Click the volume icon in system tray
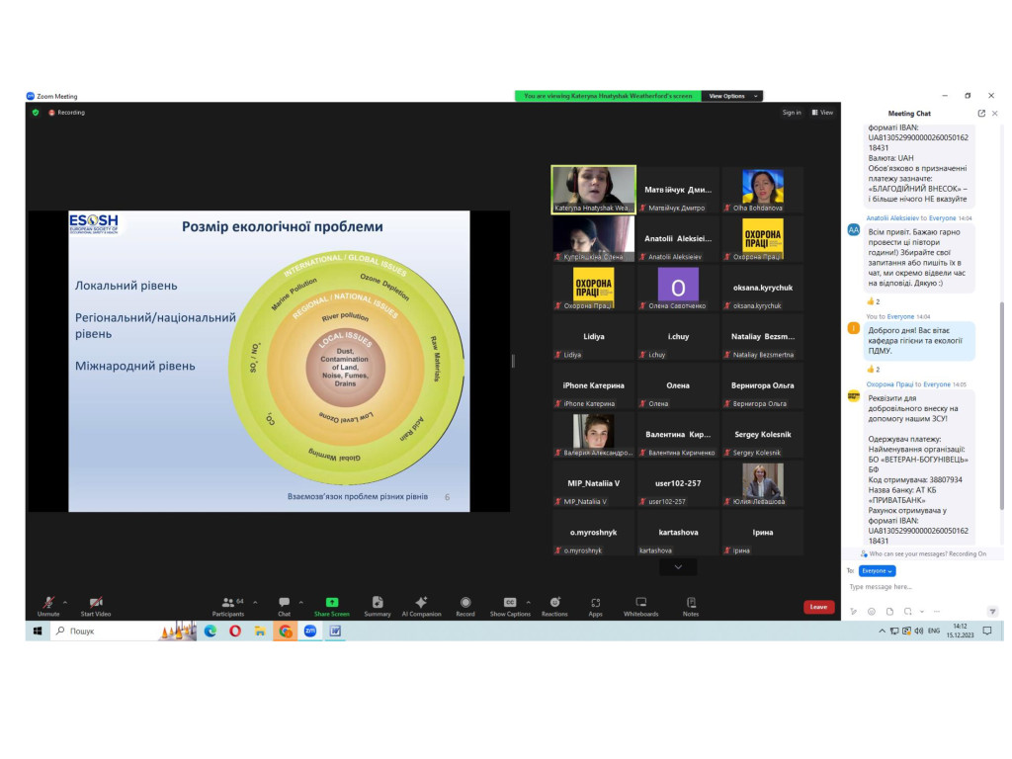The width and height of the screenshot is (1012, 759). [918, 632]
